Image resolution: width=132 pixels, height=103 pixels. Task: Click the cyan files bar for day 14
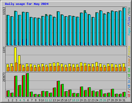click(x=59, y=29)
